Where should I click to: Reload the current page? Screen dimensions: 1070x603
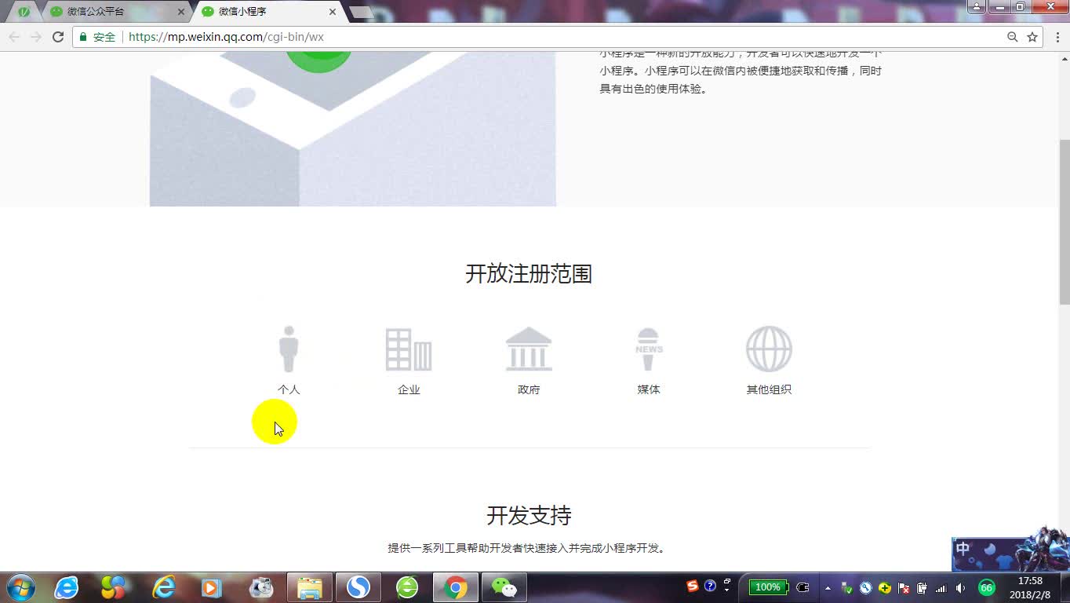pos(60,36)
